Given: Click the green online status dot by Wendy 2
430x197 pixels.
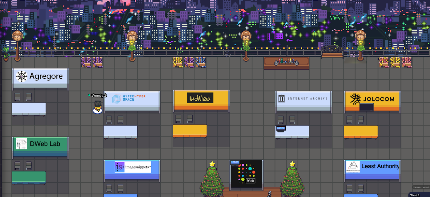Looking at the screenshot, I should tap(89, 95).
